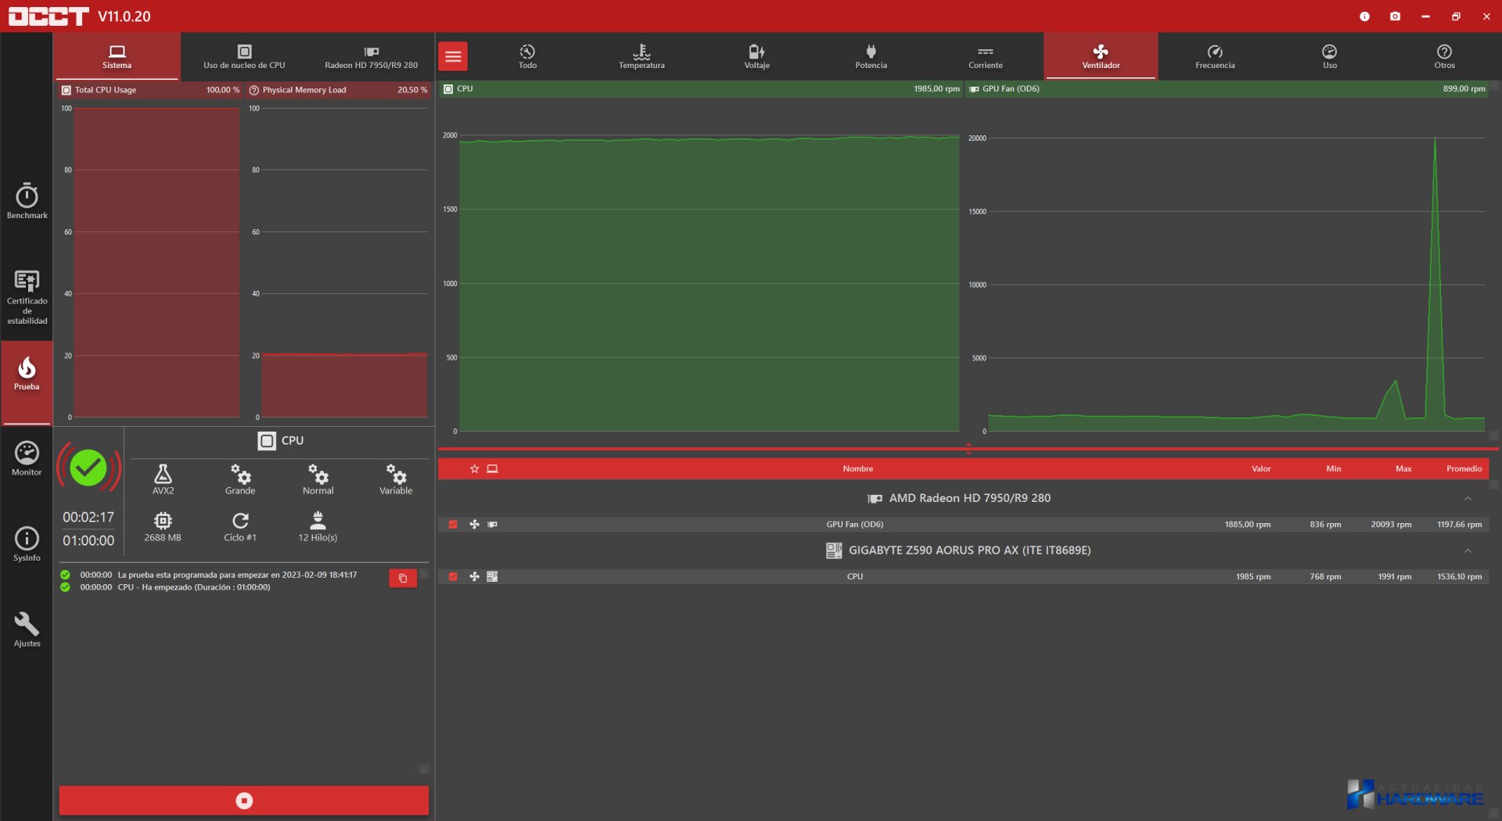Open the Benchmark section in sidebar
The height and width of the screenshot is (821, 1502).
(x=27, y=201)
